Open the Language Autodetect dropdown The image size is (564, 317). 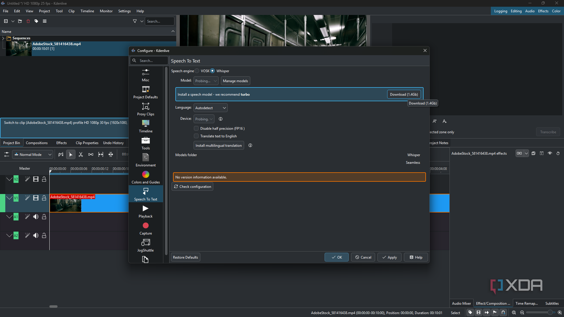(210, 108)
